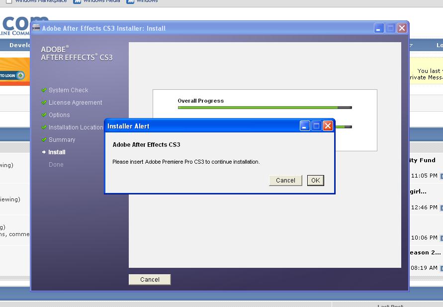Minimize the Installer Alert dialog
Image resolution: width=443 pixels, height=307 pixels.
pos(305,126)
